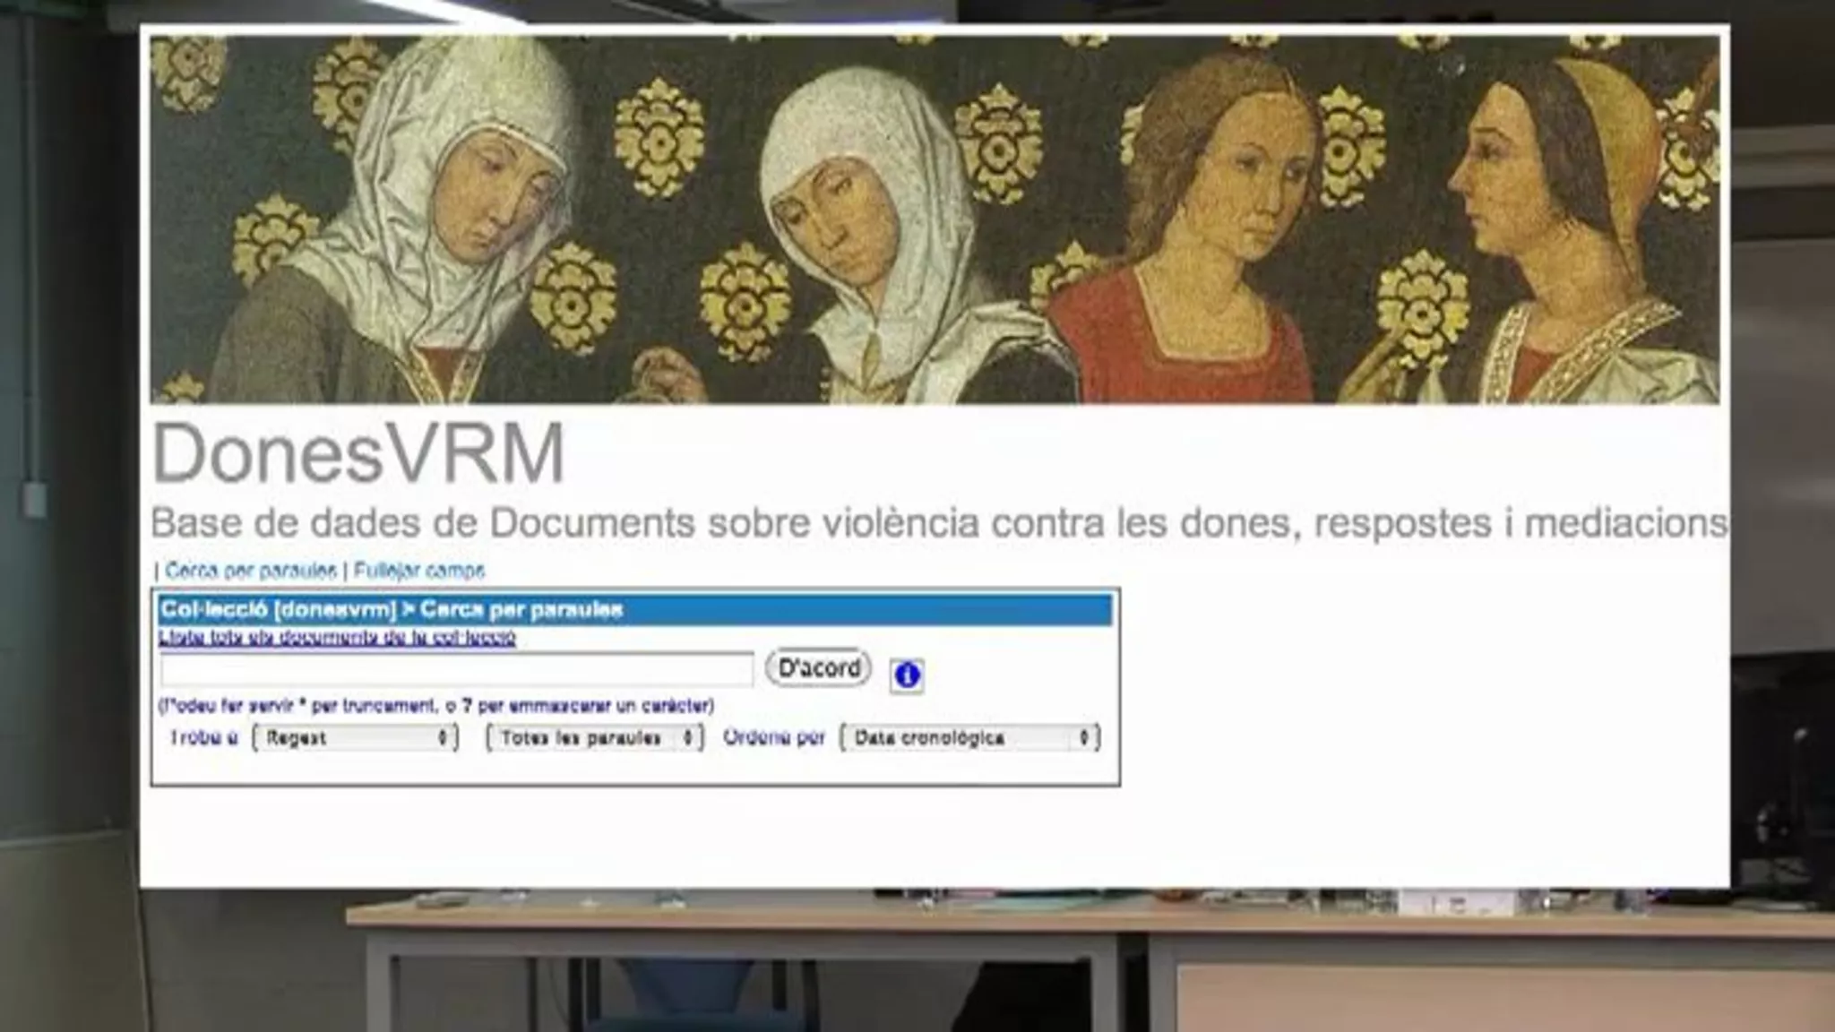Open the Fullejar camps link
The height and width of the screenshot is (1032, 1835).
click(419, 571)
